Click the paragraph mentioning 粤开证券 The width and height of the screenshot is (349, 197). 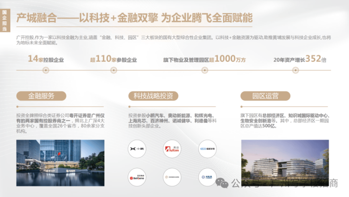(60, 123)
